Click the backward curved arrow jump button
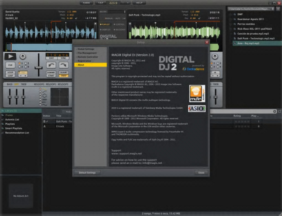Viewport: 282px width, 216px height. [x=51, y=65]
